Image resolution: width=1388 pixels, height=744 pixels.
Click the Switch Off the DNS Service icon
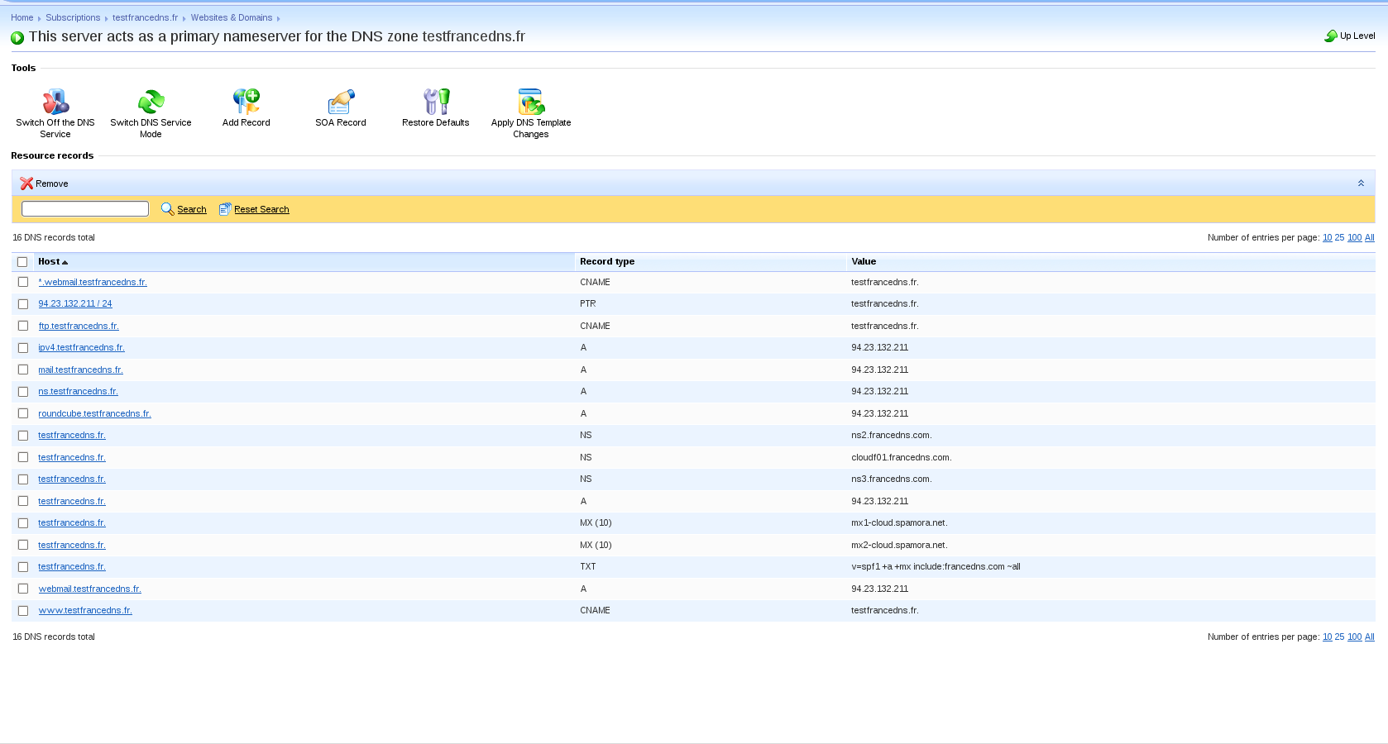coord(55,102)
